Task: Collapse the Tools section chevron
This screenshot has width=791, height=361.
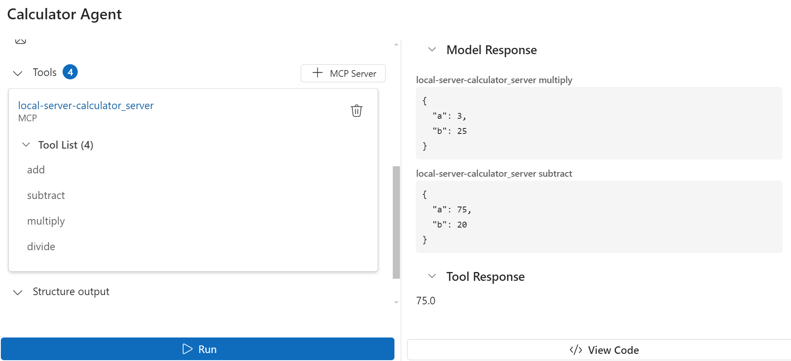Action: click(x=18, y=73)
